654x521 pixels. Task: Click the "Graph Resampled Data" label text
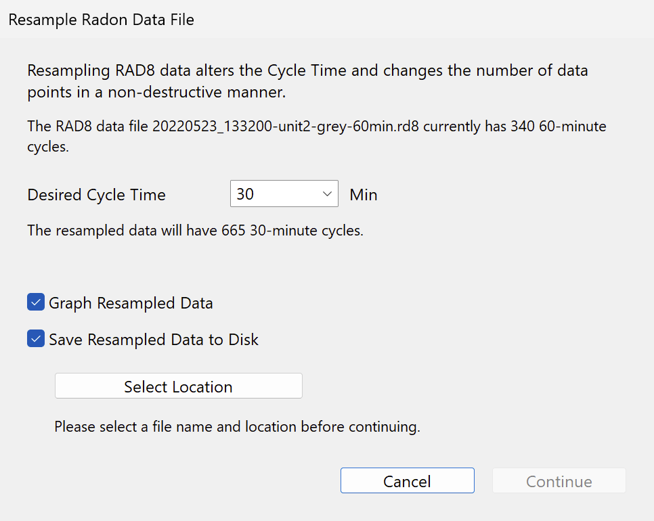pos(131,303)
